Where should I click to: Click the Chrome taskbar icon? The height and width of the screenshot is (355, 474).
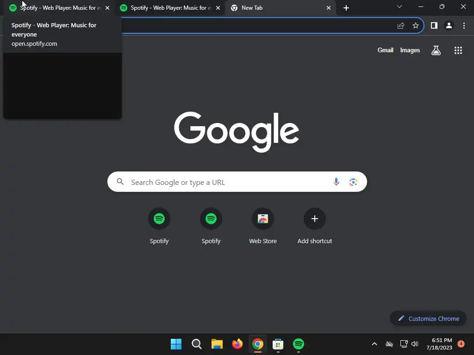(x=258, y=344)
